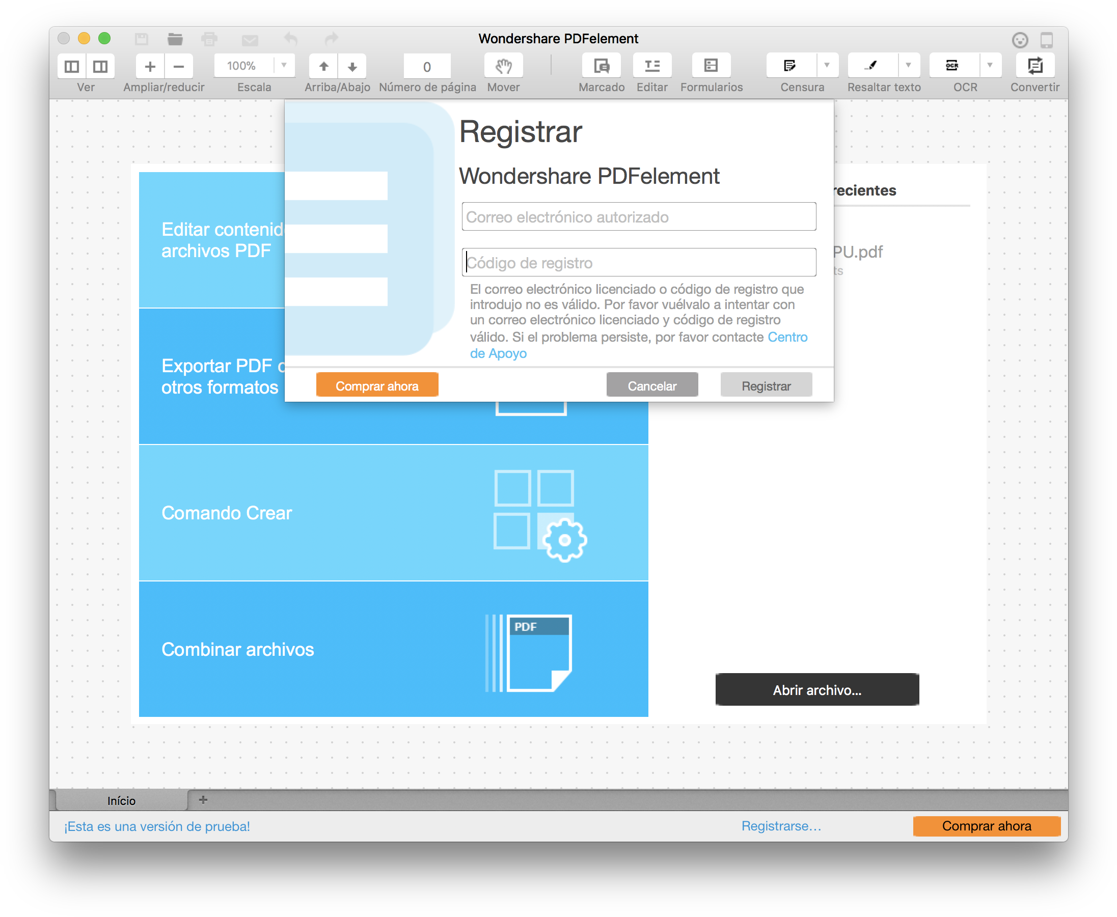Go to next page with down arrow
This screenshot has width=1117, height=917.
[352, 66]
